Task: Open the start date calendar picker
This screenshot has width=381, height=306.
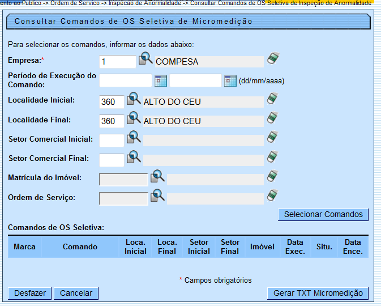Action: 161,80
